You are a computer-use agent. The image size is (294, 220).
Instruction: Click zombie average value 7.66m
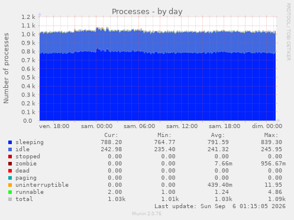coord(223,164)
